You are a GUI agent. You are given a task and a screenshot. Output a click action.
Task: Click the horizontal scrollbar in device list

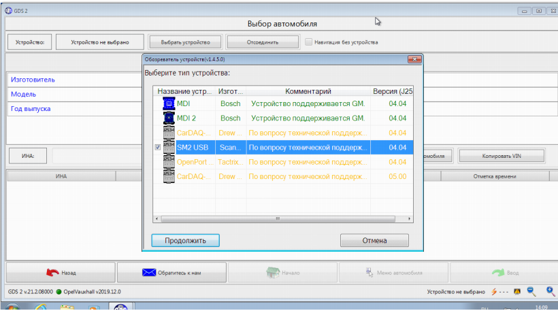coord(278,218)
